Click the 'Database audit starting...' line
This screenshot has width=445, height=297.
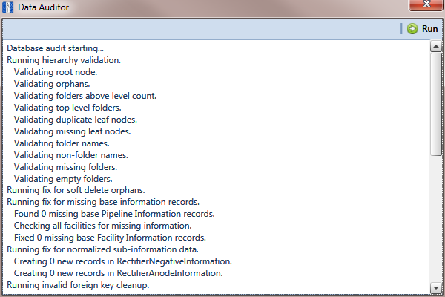coord(56,48)
